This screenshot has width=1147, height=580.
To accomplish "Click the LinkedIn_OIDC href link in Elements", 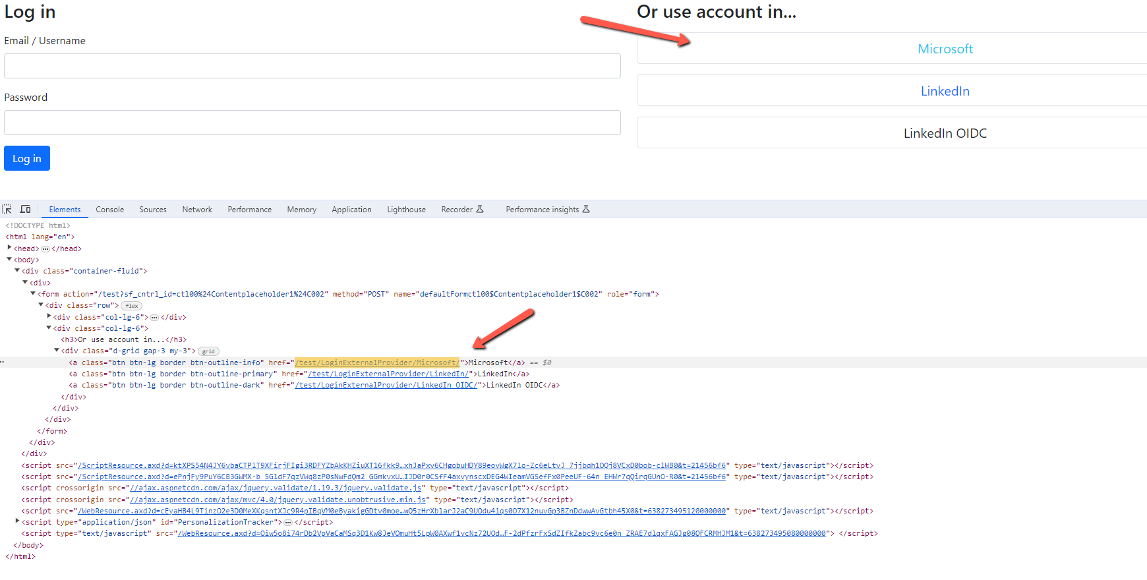I will [x=386, y=385].
